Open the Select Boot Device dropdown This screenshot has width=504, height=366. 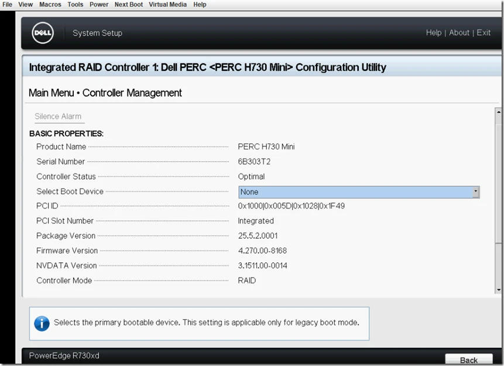tap(359, 192)
